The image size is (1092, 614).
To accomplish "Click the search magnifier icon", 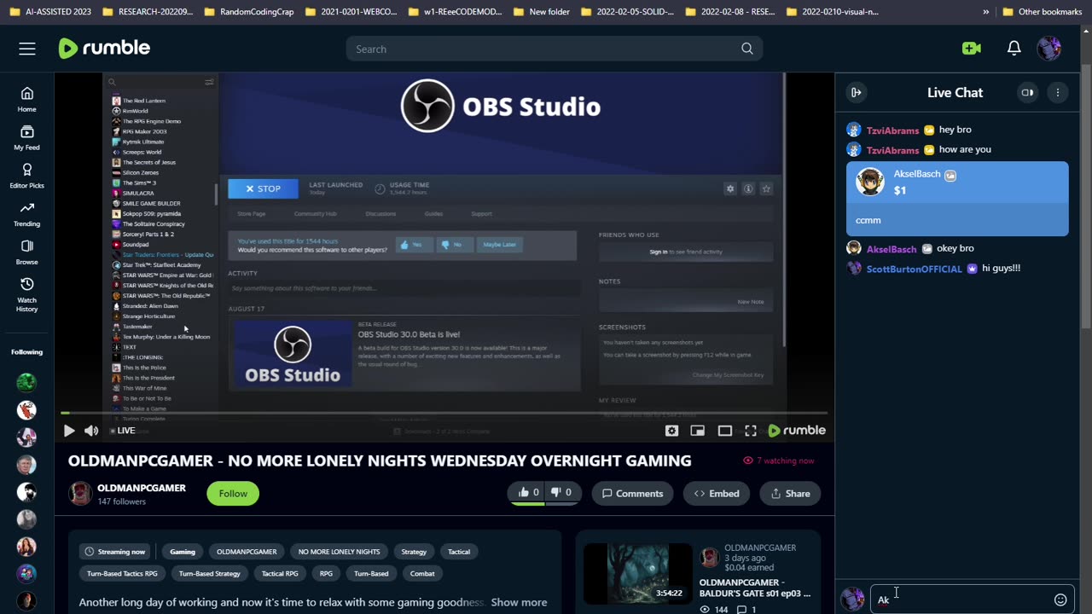I will point(747,49).
